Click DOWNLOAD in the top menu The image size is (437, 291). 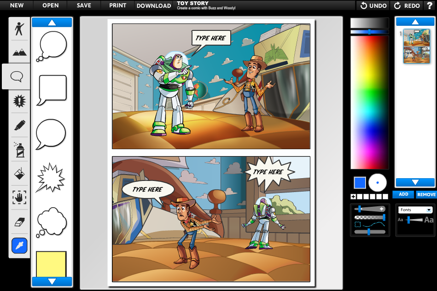click(x=154, y=6)
